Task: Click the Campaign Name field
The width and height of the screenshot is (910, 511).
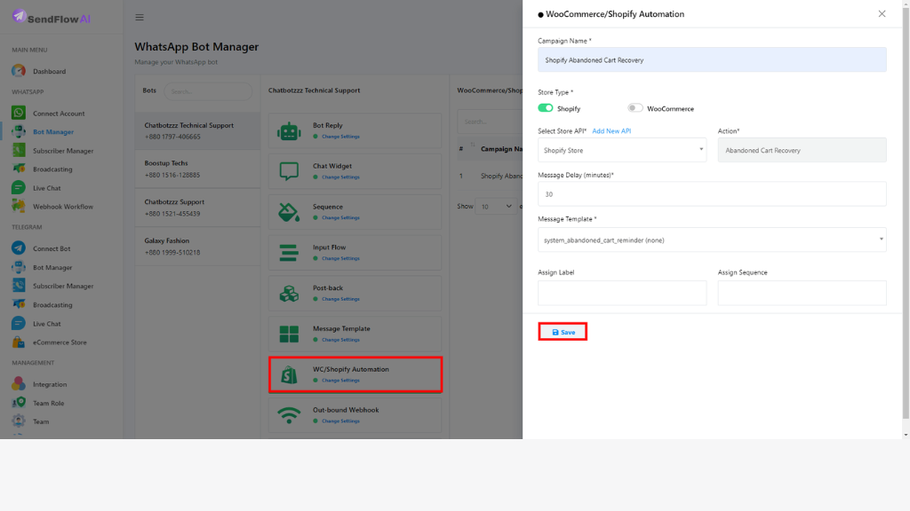Action: click(x=712, y=59)
